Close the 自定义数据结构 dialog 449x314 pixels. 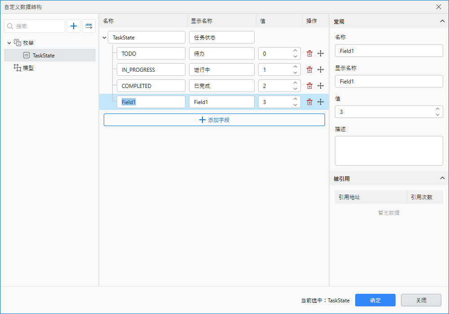tap(438, 7)
